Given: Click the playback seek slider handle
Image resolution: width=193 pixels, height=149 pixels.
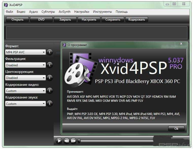Looking at the screenshot, I should [79, 141].
